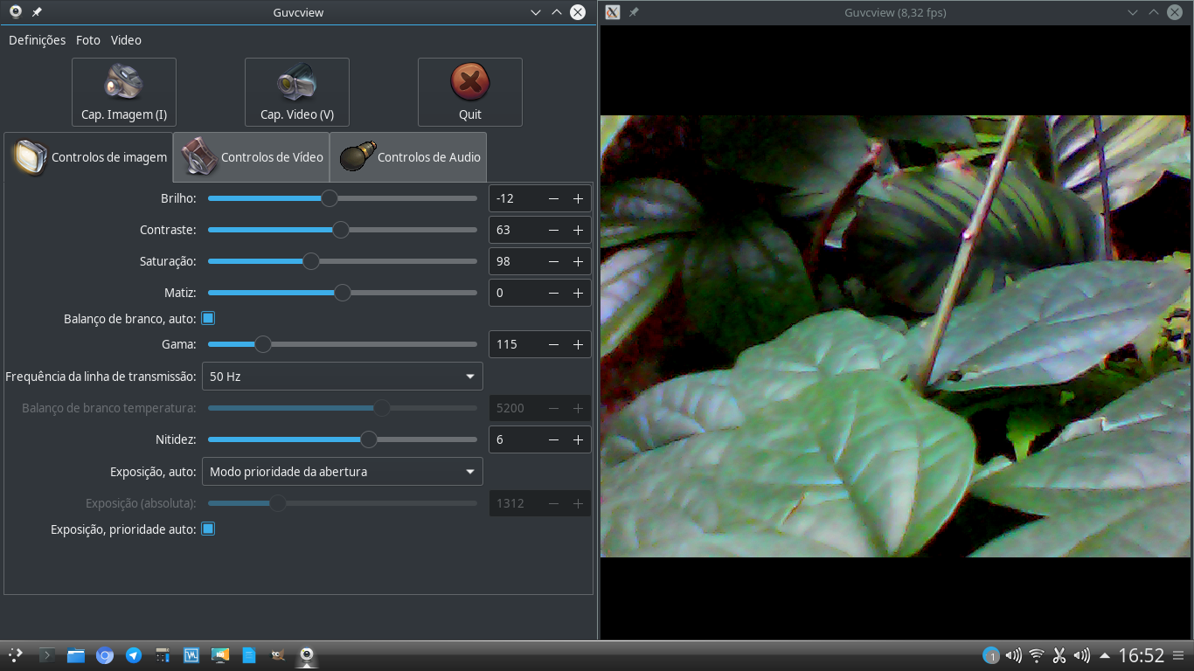The height and width of the screenshot is (671, 1194).
Task: Open the Foto menu
Action: [x=87, y=40]
